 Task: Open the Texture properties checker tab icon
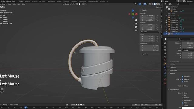click(165, 84)
